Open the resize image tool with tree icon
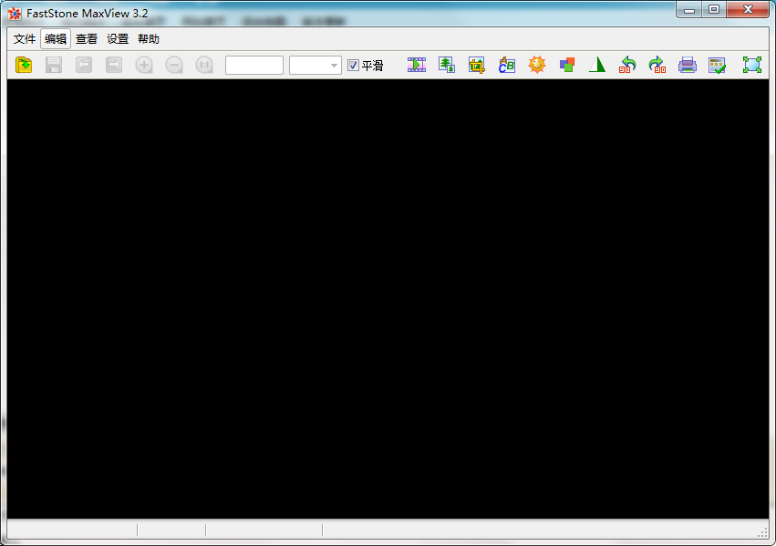Image resolution: width=776 pixels, height=546 pixels. pos(447,65)
